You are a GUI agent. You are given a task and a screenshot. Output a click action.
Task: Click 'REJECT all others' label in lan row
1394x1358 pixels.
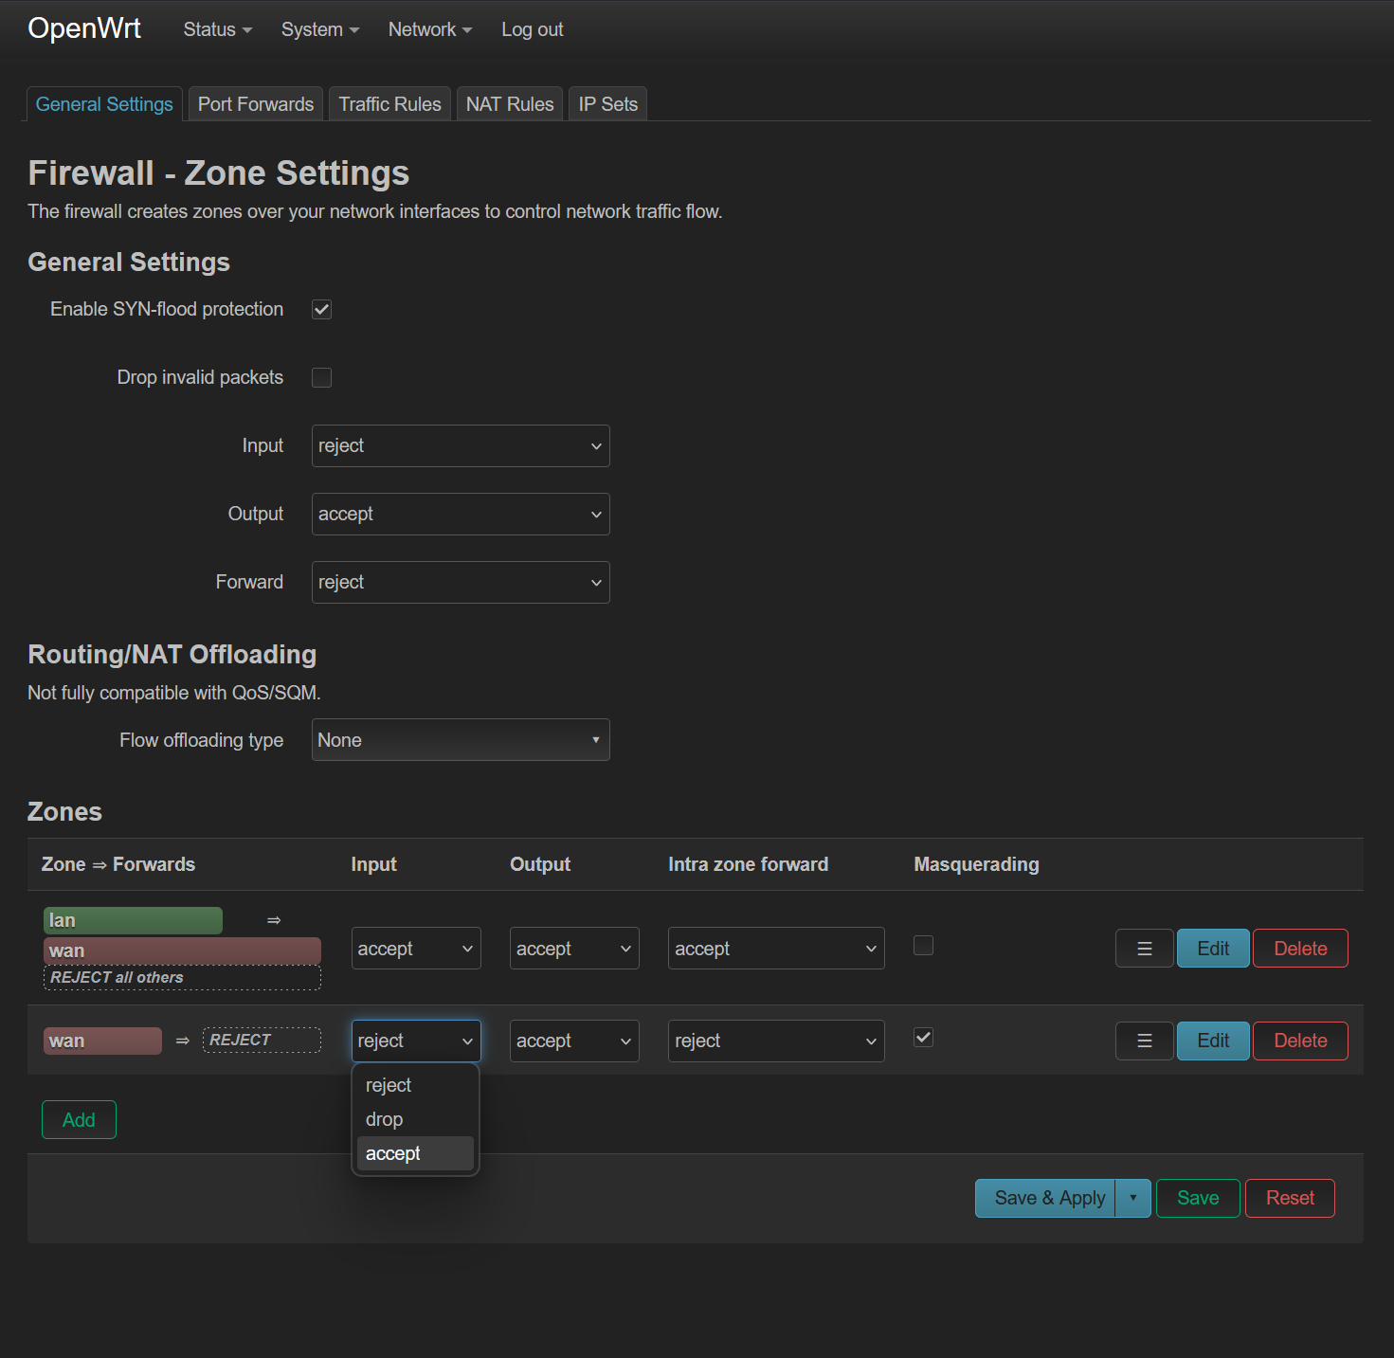(182, 977)
